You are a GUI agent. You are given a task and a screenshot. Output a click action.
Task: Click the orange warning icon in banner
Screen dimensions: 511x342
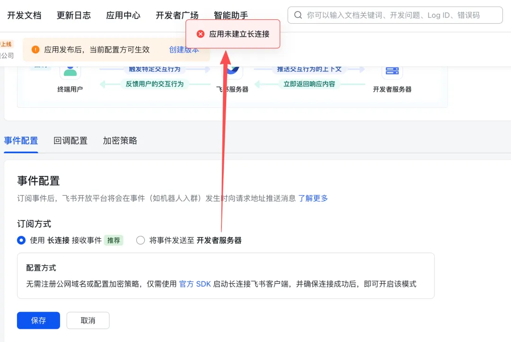35,50
